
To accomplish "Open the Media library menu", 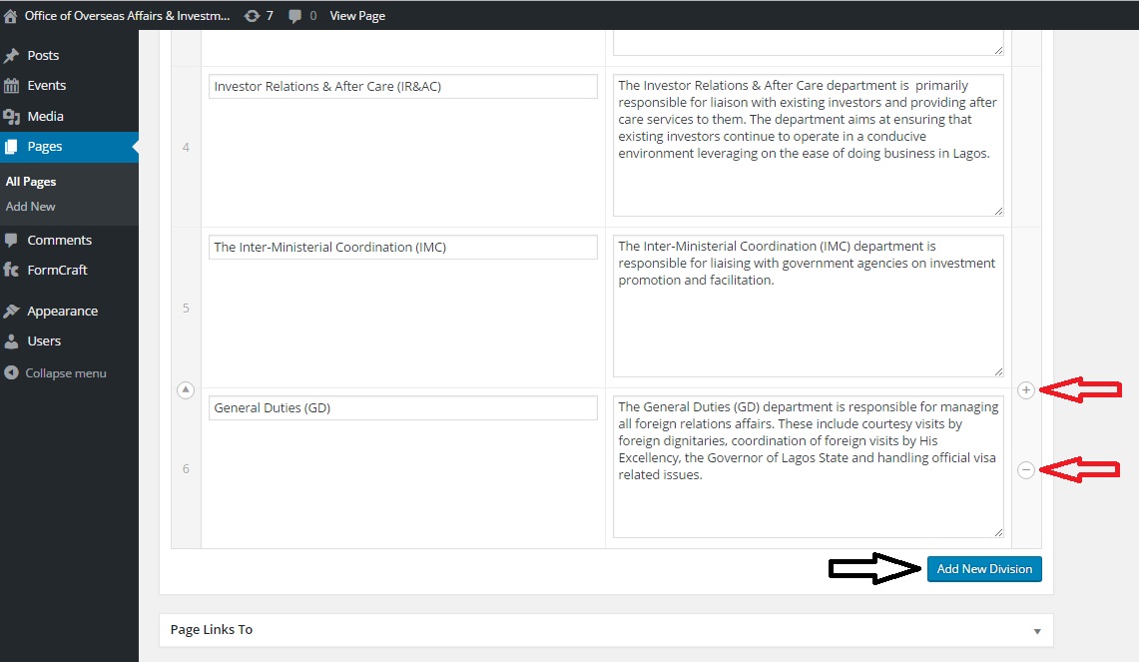I will [45, 116].
